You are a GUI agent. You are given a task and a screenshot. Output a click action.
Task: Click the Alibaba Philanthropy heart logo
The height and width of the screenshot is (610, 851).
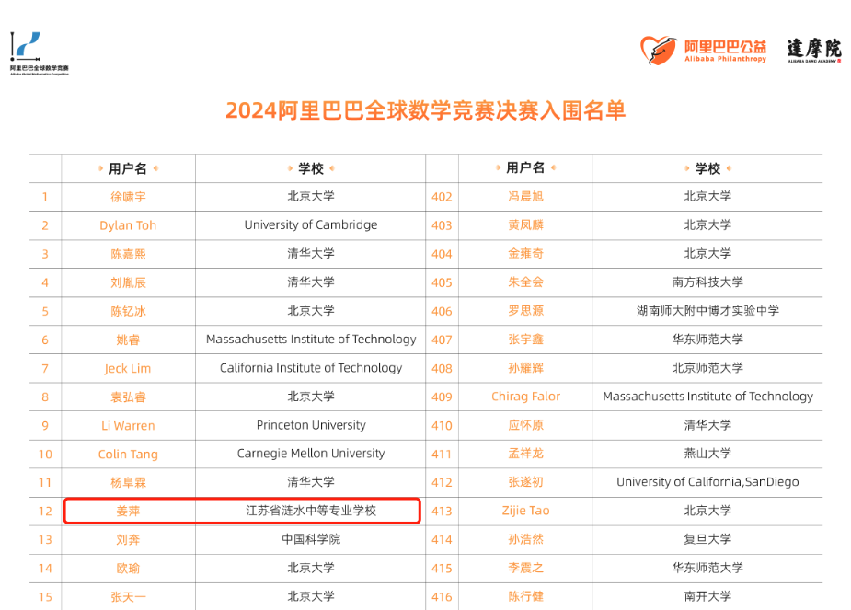pos(704,51)
